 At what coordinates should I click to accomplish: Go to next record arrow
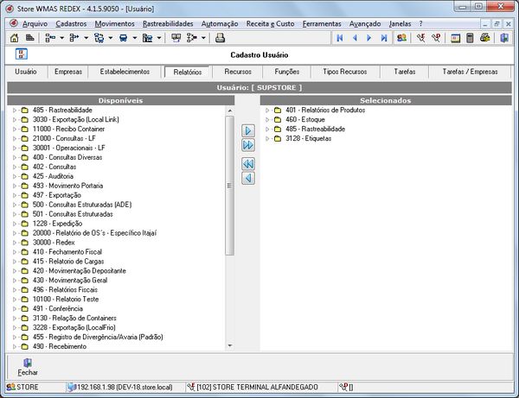point(369,38)
